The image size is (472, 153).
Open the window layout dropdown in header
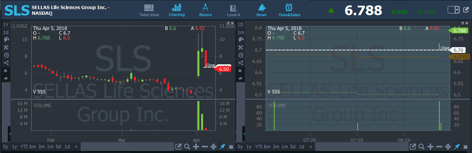pyautogui.click(x=454, y=10)
